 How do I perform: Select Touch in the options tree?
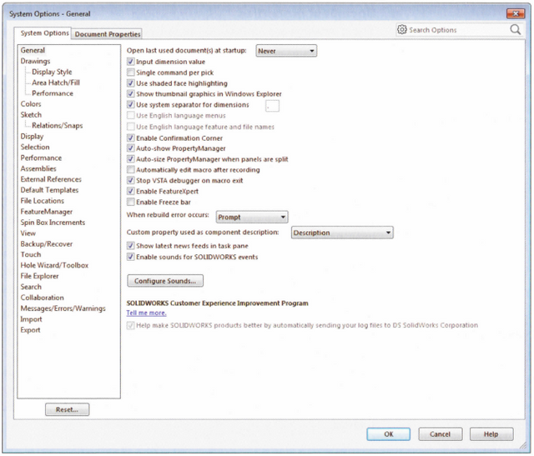tap(31, 254)
